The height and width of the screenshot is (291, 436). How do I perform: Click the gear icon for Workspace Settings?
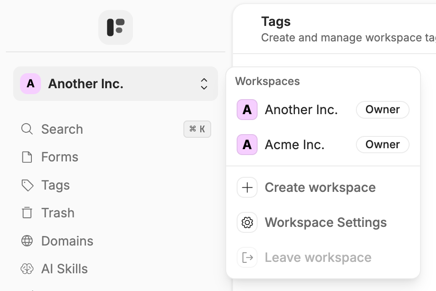pyautogui.click(x=247, y=222)
